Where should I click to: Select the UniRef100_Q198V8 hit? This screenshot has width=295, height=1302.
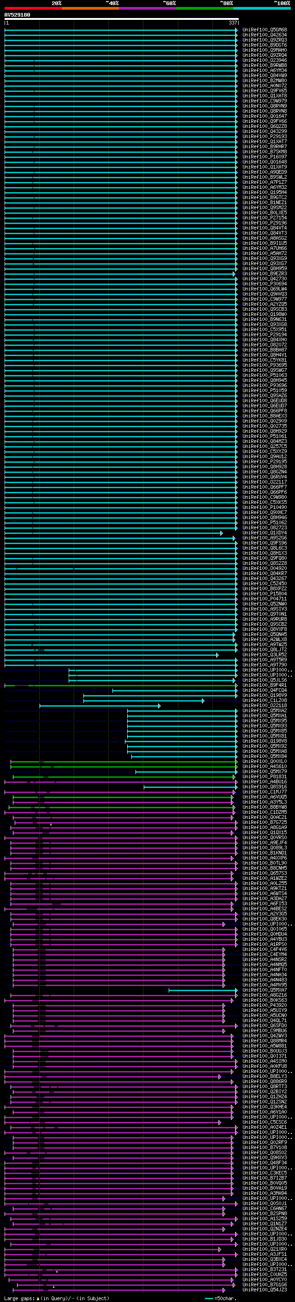click(x=264, y=741)
